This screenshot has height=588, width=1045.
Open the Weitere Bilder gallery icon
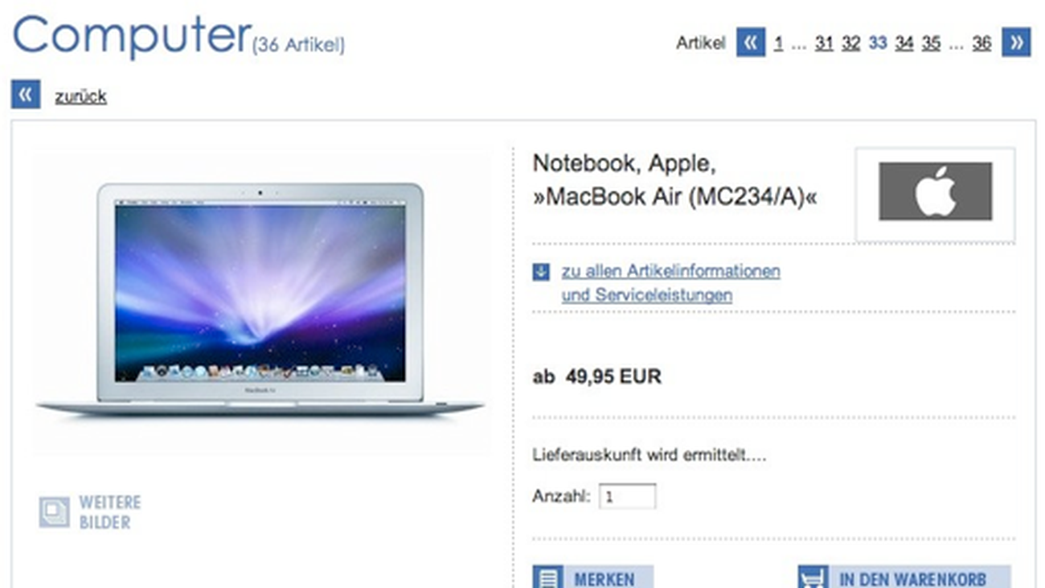click(x=54, y=512)
